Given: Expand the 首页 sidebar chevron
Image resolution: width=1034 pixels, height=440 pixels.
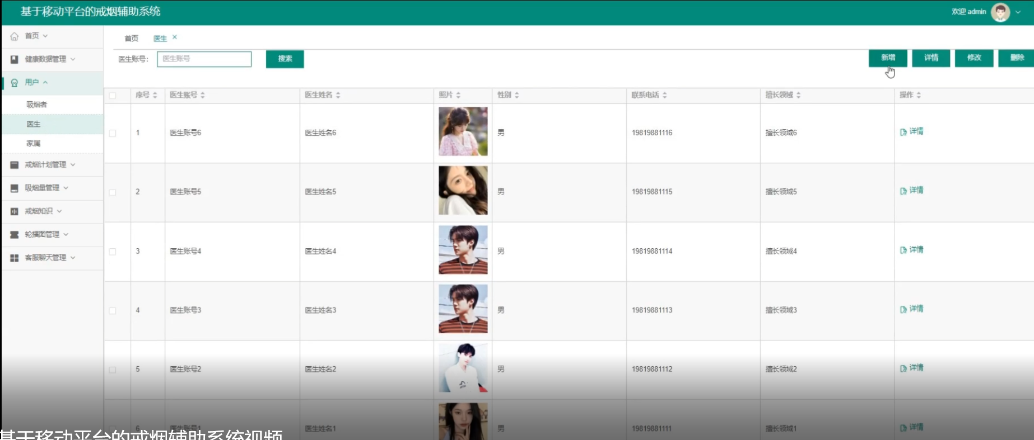Looking at the screenshot, I should coord(45,36).
